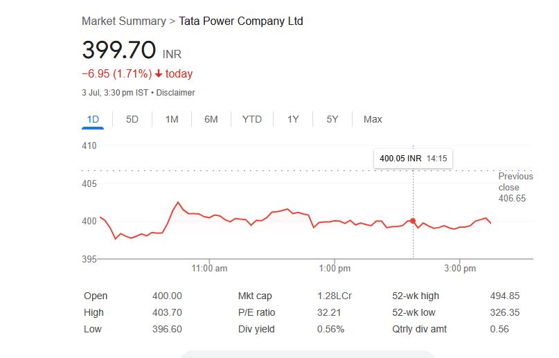Open the Disclaimer link

(x=176, y=93)
